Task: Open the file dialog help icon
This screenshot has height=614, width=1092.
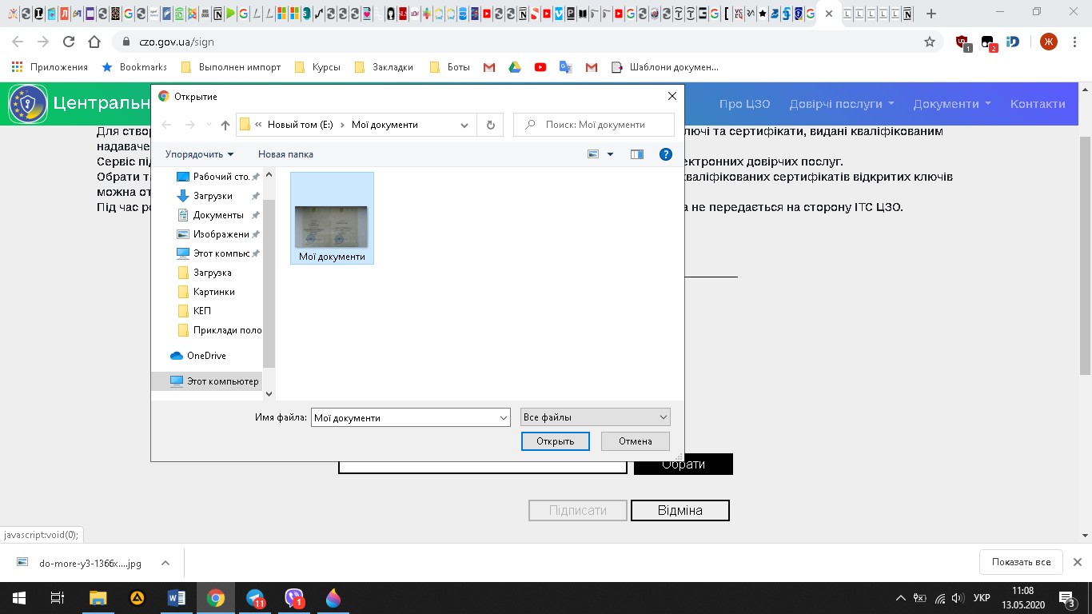Action: pos(665,154)
